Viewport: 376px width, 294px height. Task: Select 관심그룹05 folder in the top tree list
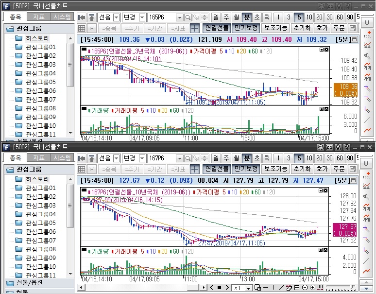(x=41, y=82)
